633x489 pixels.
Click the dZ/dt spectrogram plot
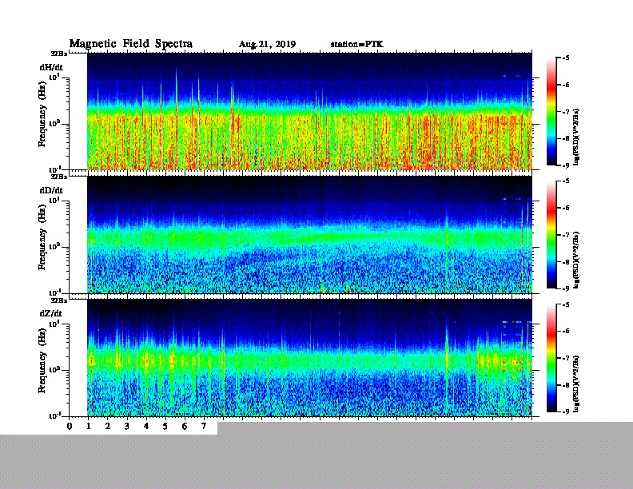click(x=309, y=358)
